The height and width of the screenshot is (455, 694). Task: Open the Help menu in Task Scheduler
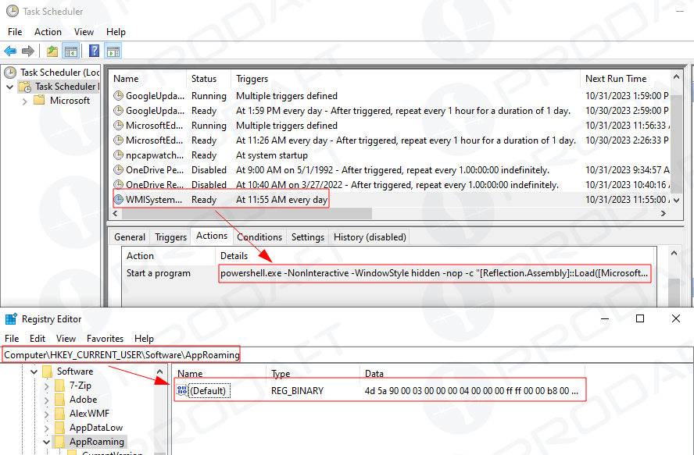click(x=116, y=32)
